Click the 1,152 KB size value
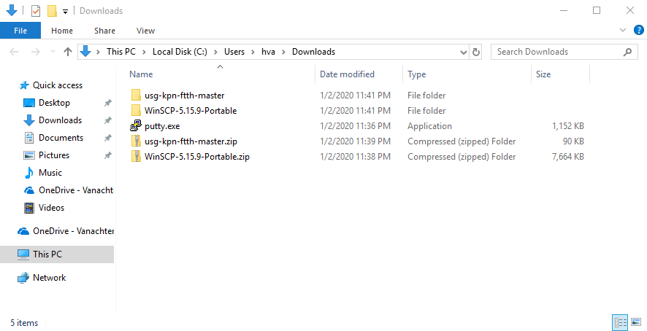 (568, 126)
